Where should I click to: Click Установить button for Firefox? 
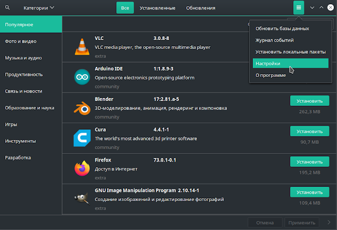[x=310, y=162]
